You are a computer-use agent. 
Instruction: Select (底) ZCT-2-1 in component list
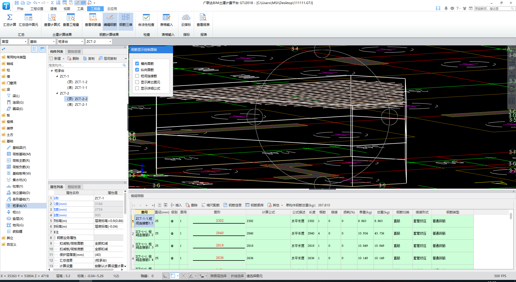click(x=77, y=105)
